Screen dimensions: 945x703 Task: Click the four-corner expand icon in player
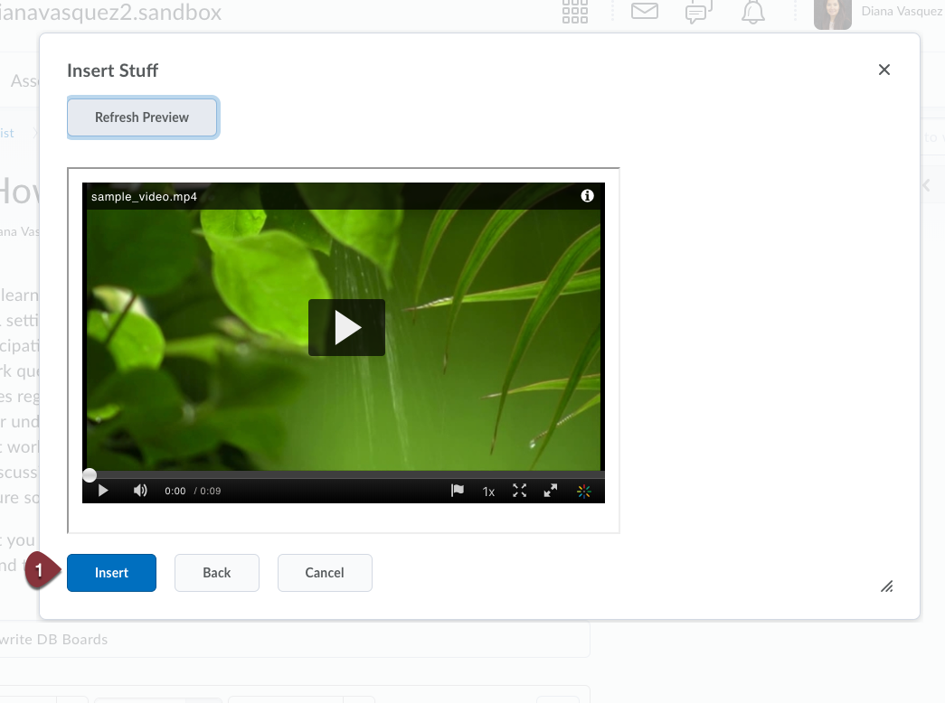pyautogui.click(x=519, y=491)
